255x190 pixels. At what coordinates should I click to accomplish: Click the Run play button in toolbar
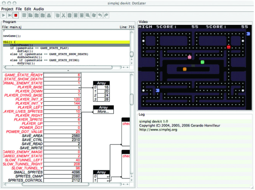pos(3,15)
